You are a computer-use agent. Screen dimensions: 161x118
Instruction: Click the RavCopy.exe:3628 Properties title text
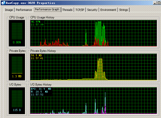tap(30, 3)
